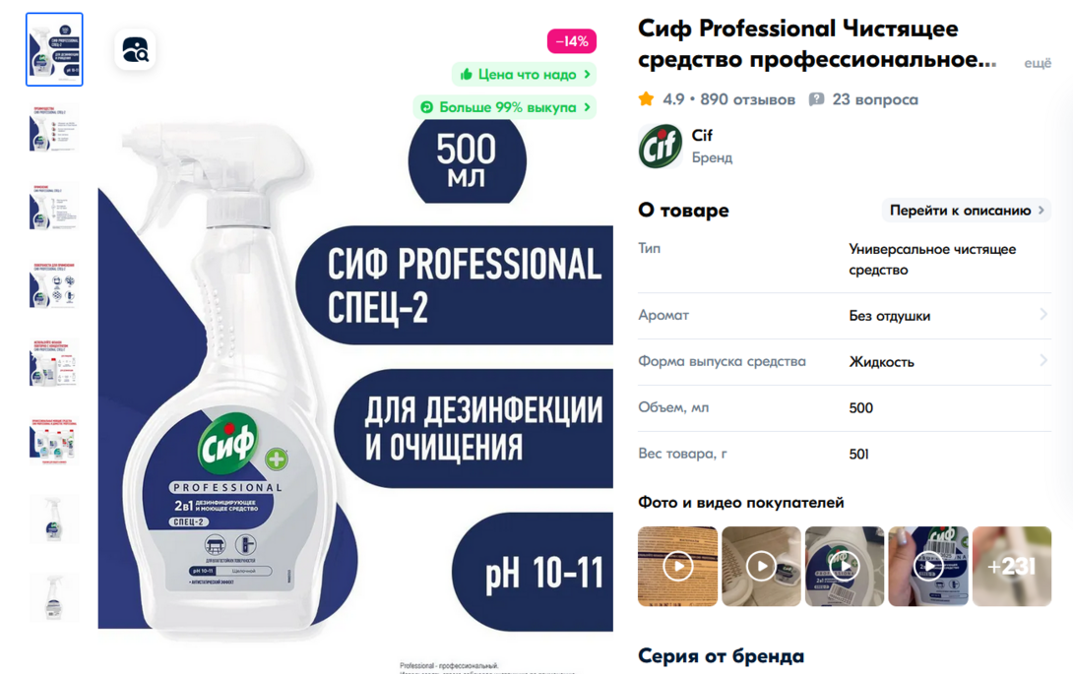Select the second product thumbnail
This screenshot has height=674, width=1073.
(54, 128)
